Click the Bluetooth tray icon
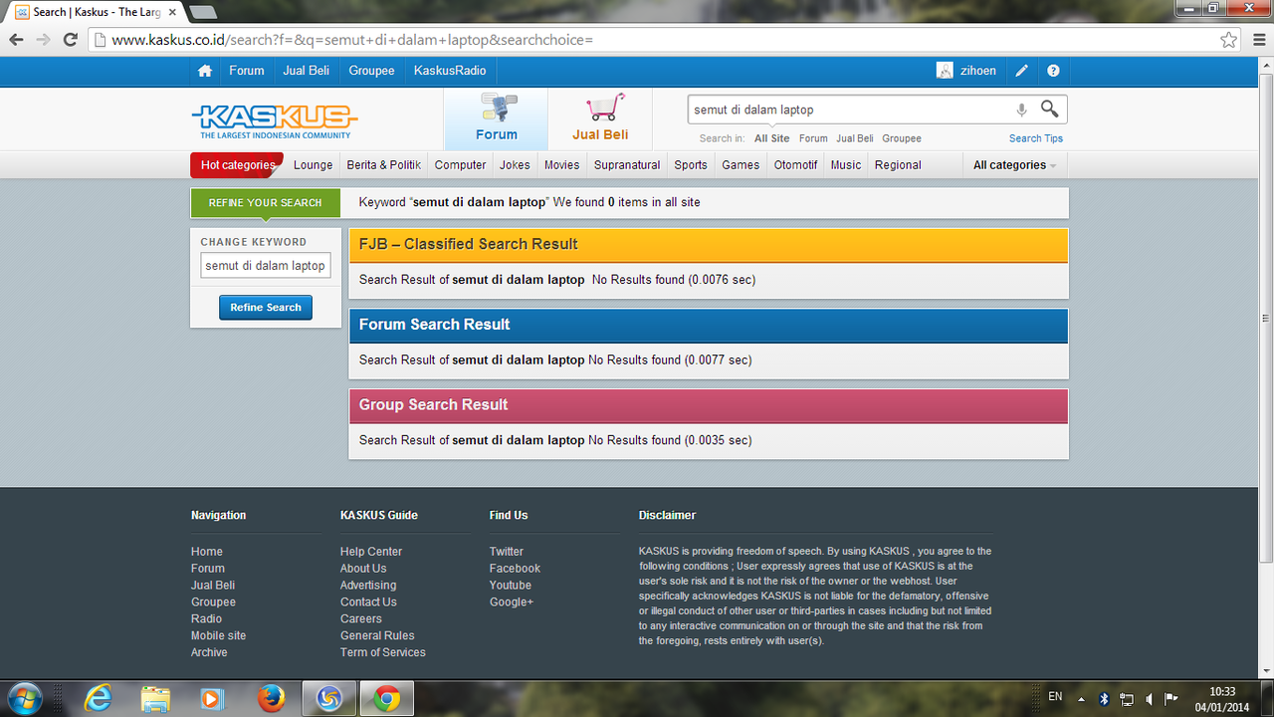This screenshot has width=1274, height=717. [1103, 699]
